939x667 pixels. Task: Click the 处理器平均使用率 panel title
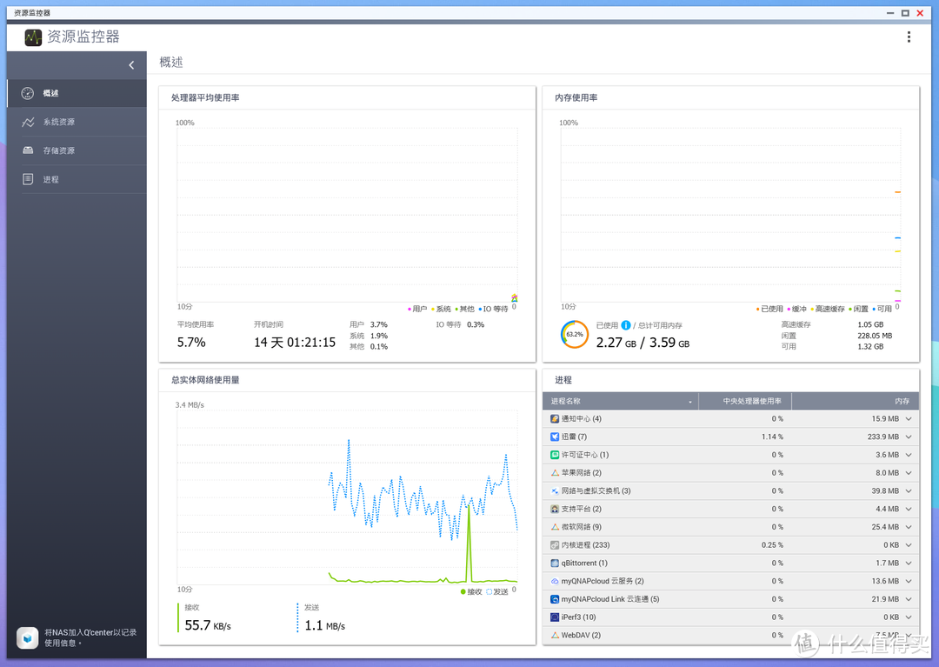click(x=205, y=97)
